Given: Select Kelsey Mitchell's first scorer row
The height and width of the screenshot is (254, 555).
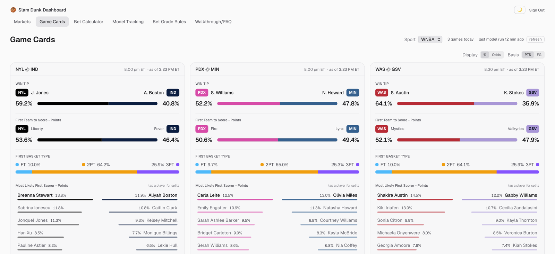Looking at the screenshot, I should tap(139, 221).
